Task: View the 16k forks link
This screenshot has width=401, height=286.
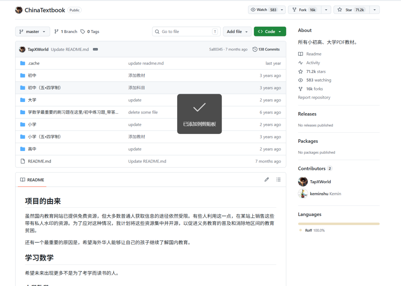Action: [314, 89]
